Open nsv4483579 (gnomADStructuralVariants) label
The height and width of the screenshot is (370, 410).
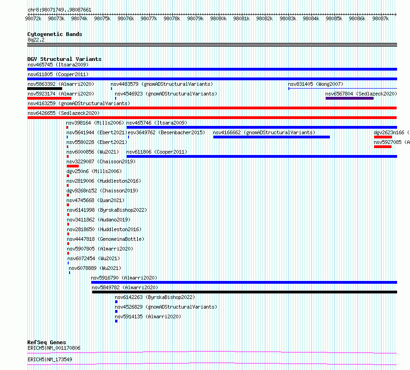[162, 84]
